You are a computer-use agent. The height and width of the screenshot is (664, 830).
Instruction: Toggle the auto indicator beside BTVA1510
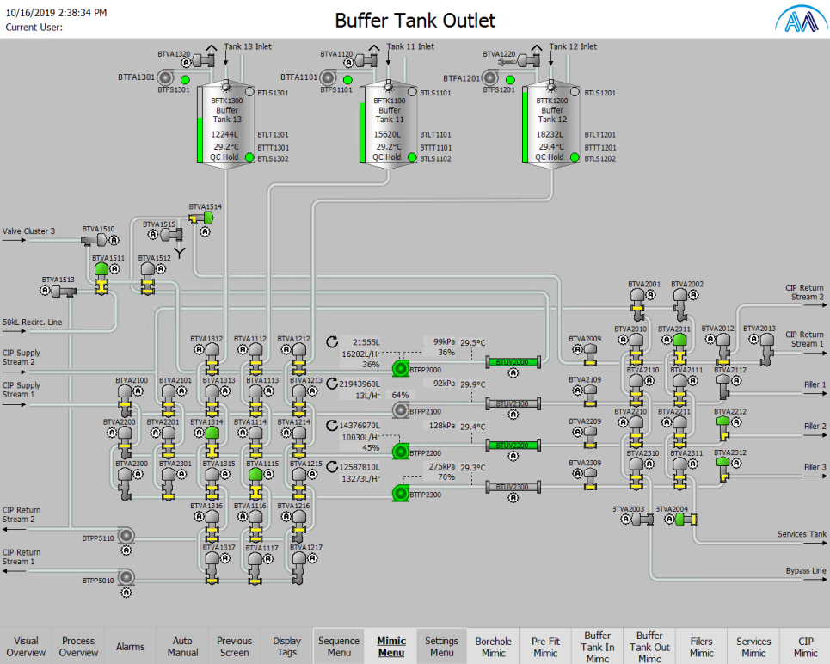pos(114,240)
